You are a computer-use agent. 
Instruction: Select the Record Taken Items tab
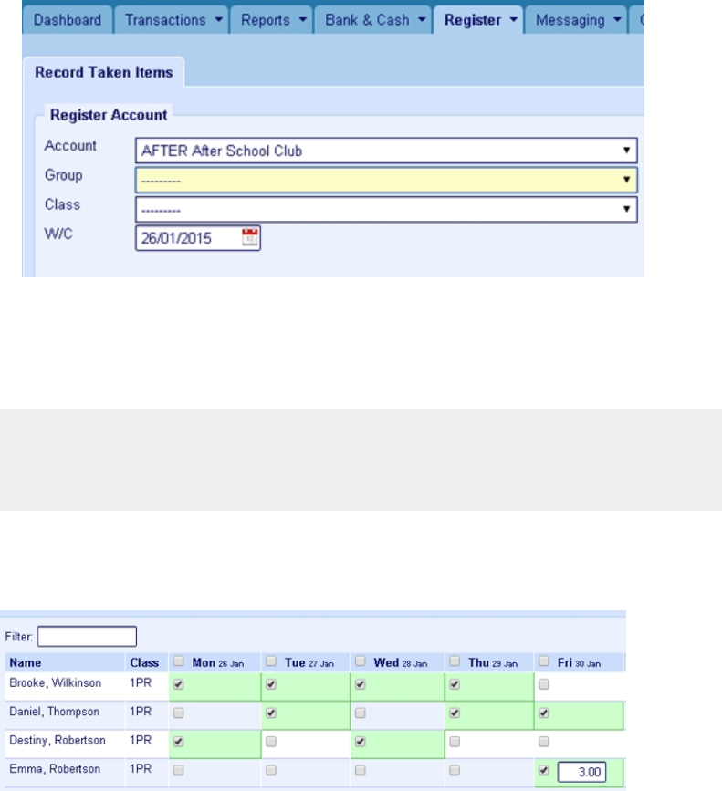(x=103, y=72)
